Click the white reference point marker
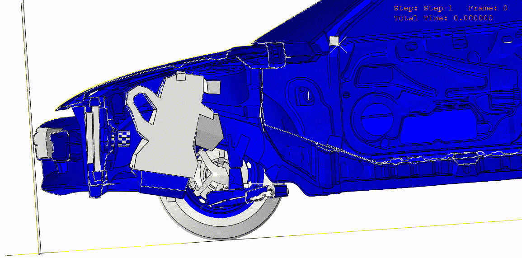This screenshot has height=258, width=522. 334,41
